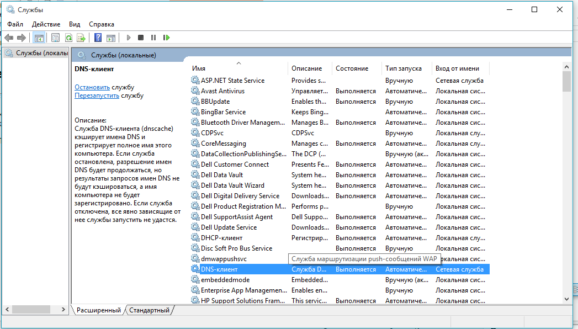Click the gear icon of dmwappushsvc

click(195, 259)
